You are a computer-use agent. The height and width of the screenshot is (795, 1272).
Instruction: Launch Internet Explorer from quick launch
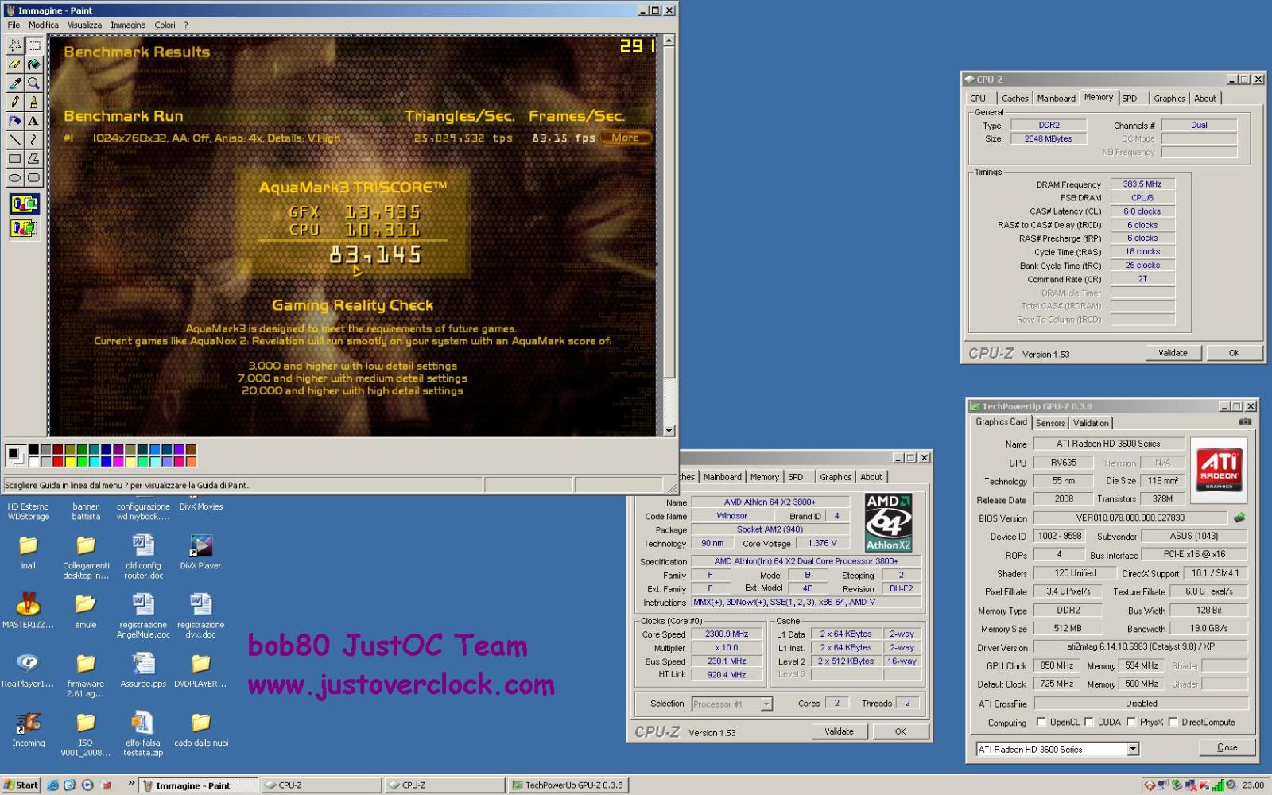click(52, 785)
